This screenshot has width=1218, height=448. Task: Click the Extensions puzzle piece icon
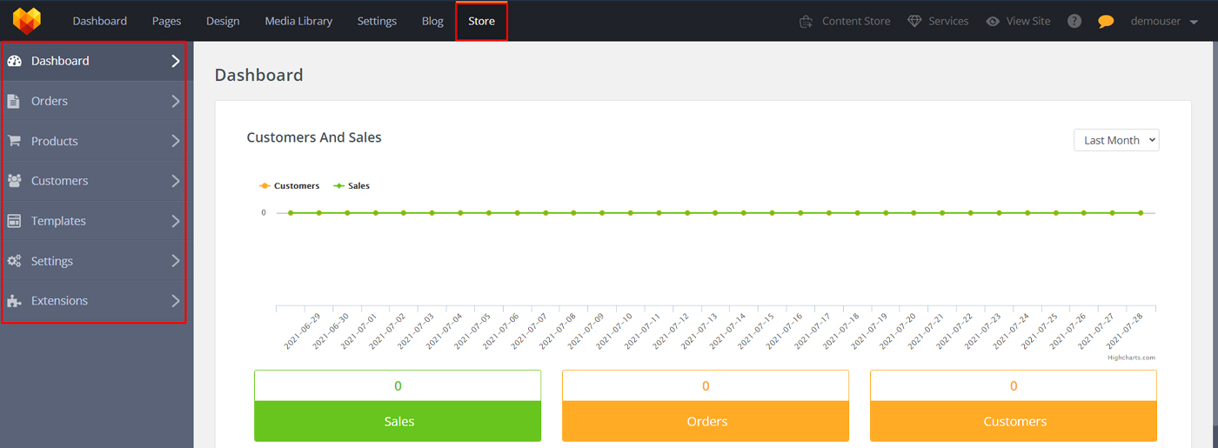coord(14,301)
